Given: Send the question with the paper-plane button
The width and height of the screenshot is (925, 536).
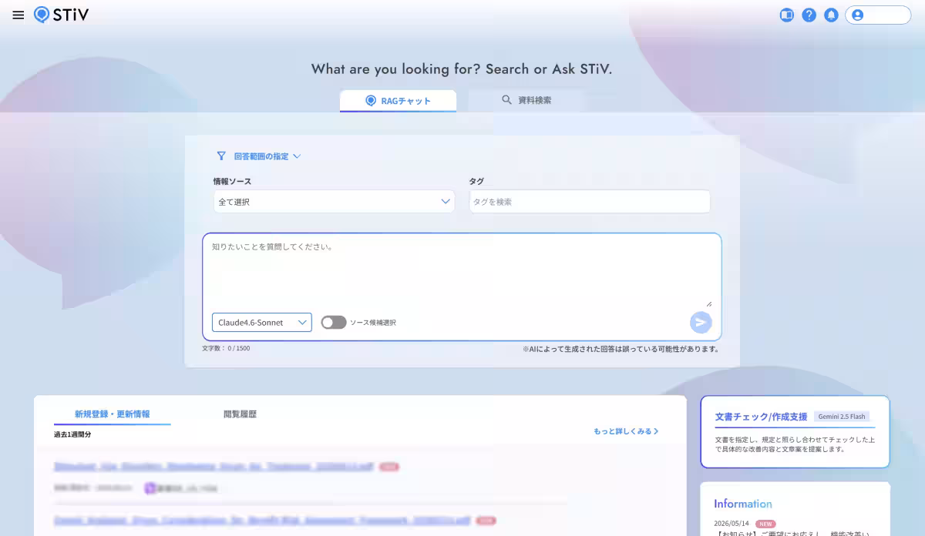Looking at the screenshot, I should [x=701, y=323].
